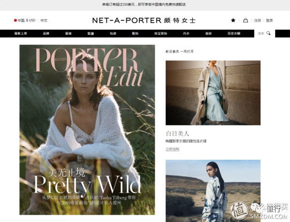Click the NET-A-PORTER 颇特女士 logo
The image size is (290, 222).
(x=144, y=20)
